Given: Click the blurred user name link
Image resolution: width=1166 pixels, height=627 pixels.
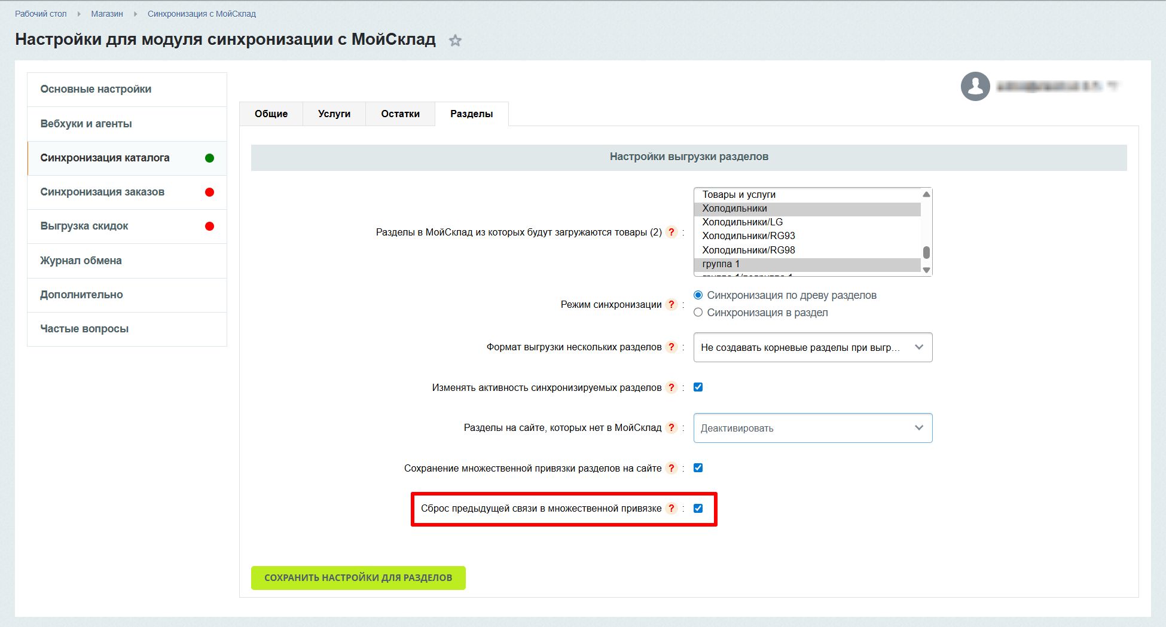Looking at the screenshot, I should [1057, 87].
